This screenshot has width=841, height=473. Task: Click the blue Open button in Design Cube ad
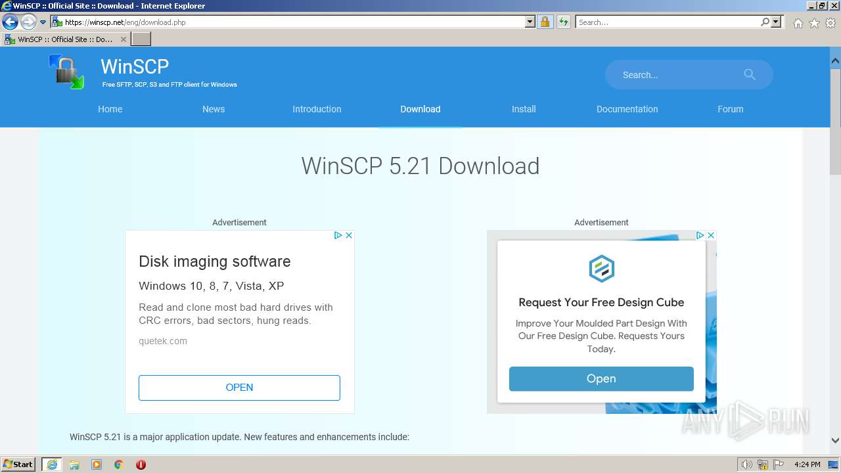coord(601,379)
